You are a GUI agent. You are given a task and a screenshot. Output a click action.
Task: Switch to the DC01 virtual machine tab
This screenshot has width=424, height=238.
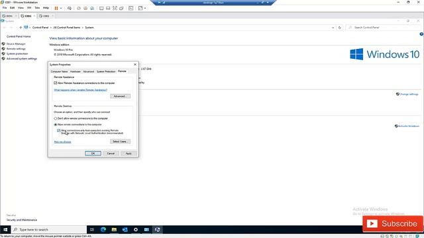point(9,16)
